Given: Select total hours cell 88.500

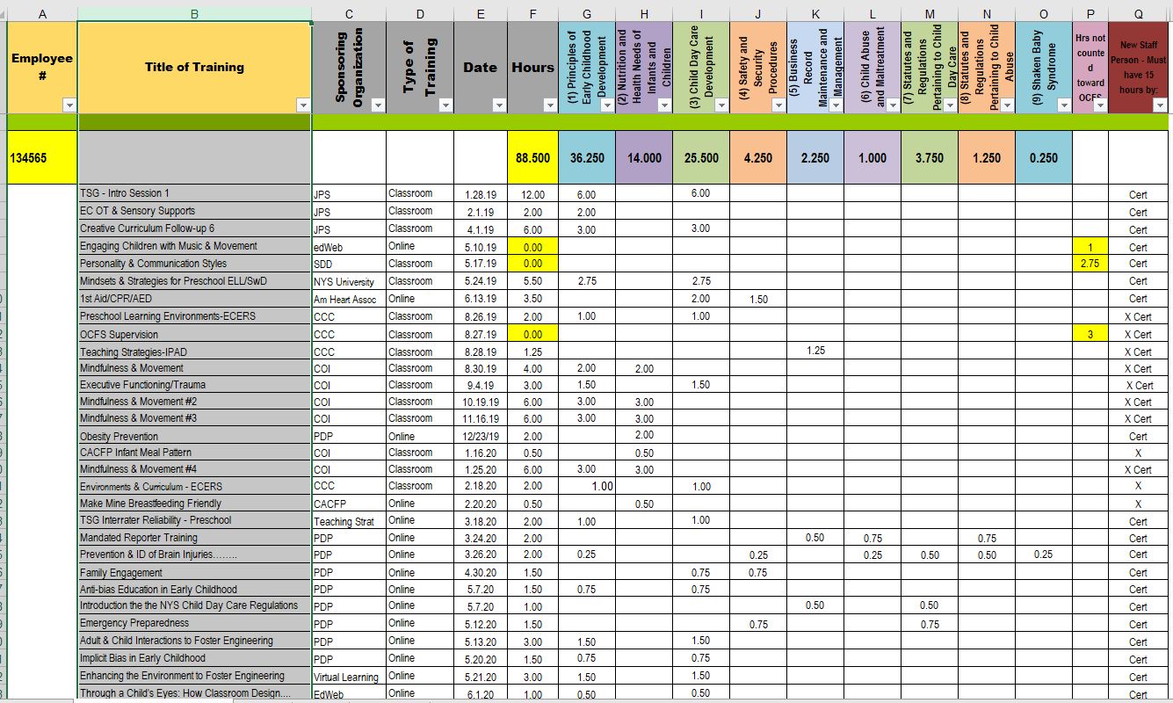Looking at the screenshot, I should click(x=532, y=158).
